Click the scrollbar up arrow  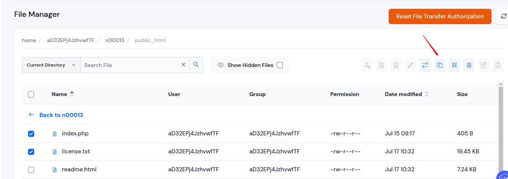click(500, 83)
